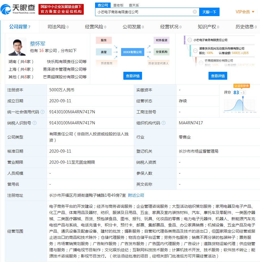This screenshot has height=262, width=260.
Task: Click the 股东 box in the diagram
Action: (x=104, y=40)
